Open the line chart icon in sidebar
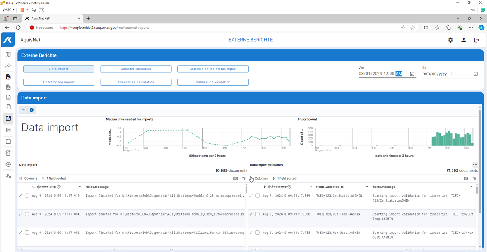The height and width of the screenshot is (252, 487). click(8, 66)
